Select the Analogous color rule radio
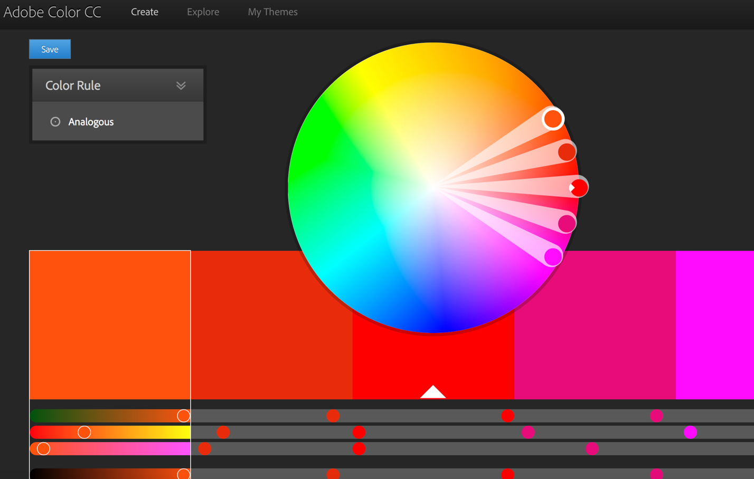 pos(55,122)
